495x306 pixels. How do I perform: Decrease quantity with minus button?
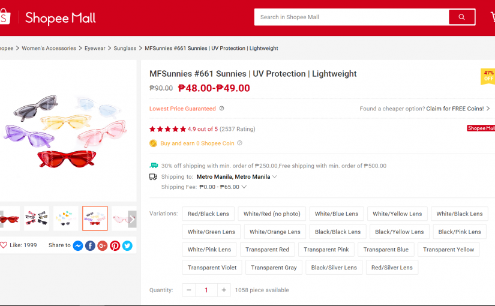point(189,290)
